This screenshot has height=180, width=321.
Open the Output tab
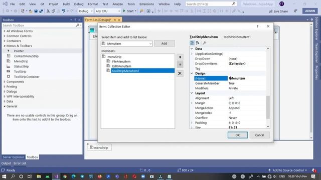point(6,163)
